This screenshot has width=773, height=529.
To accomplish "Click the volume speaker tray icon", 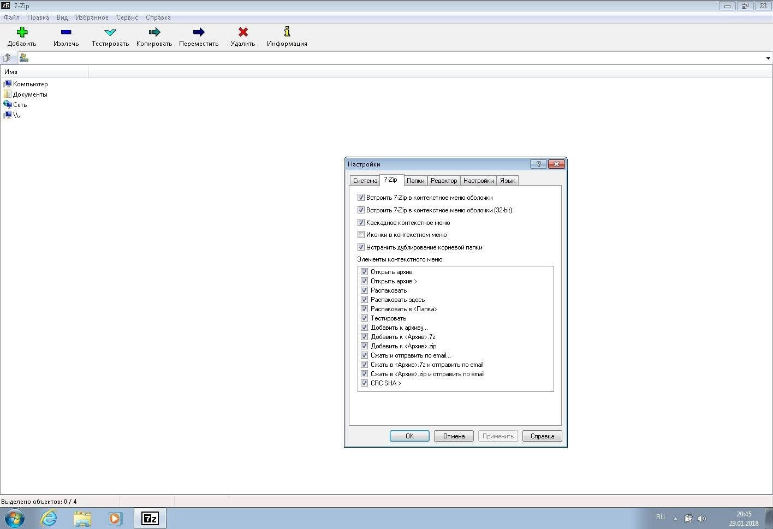I will (702, 518).
